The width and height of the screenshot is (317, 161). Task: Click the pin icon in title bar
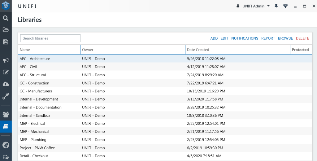click(276, 6)
